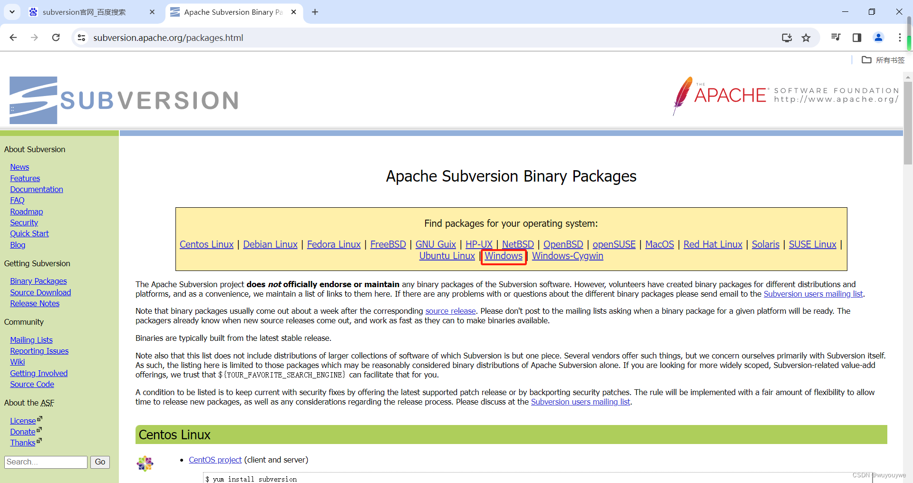Open the Wiki link
The height and width of the screenshot is (483, 913).
18,362
